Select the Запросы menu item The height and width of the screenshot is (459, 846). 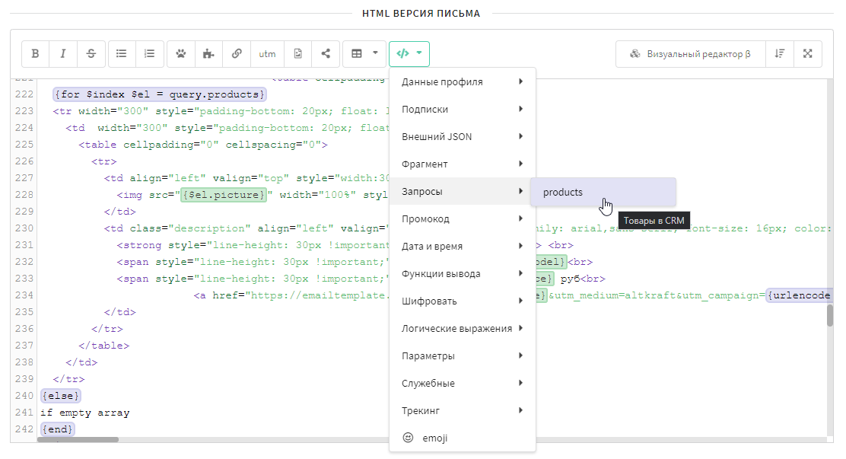coord(463,192)
